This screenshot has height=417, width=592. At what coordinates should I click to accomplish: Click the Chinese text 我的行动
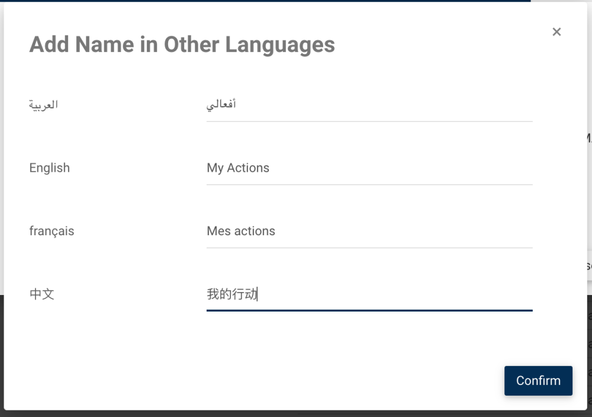click(x=231, y=294)
